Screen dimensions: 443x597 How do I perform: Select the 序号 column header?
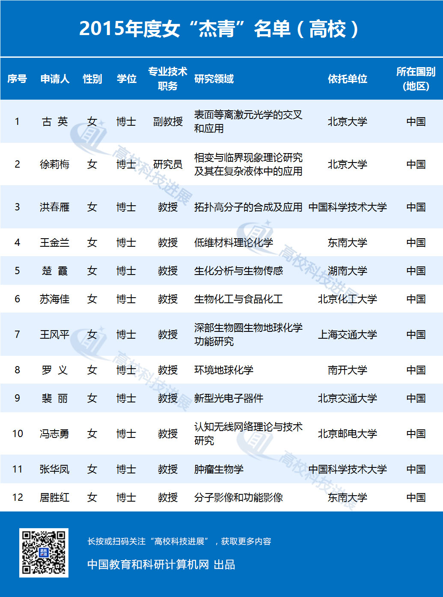point(17,79)
